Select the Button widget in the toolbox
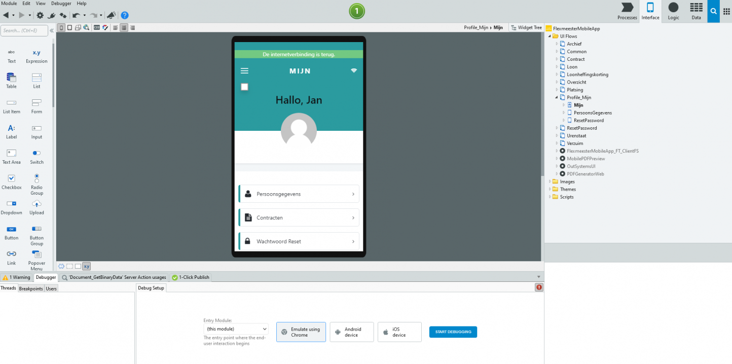Screen dimensions: 732x364 click(11, 232)
